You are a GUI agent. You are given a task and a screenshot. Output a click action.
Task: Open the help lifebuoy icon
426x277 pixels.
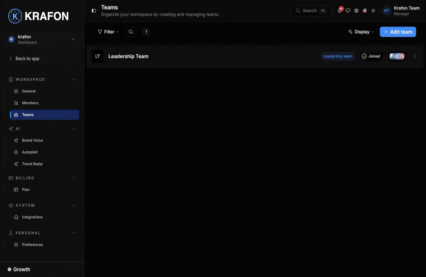pyautogui.click(x=356, y=11)
